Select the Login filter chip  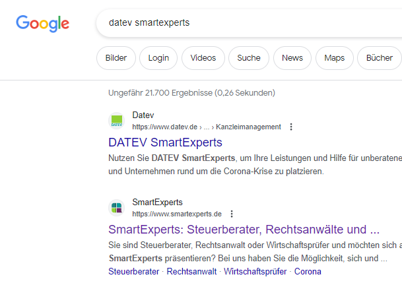(x=158, y=58)
